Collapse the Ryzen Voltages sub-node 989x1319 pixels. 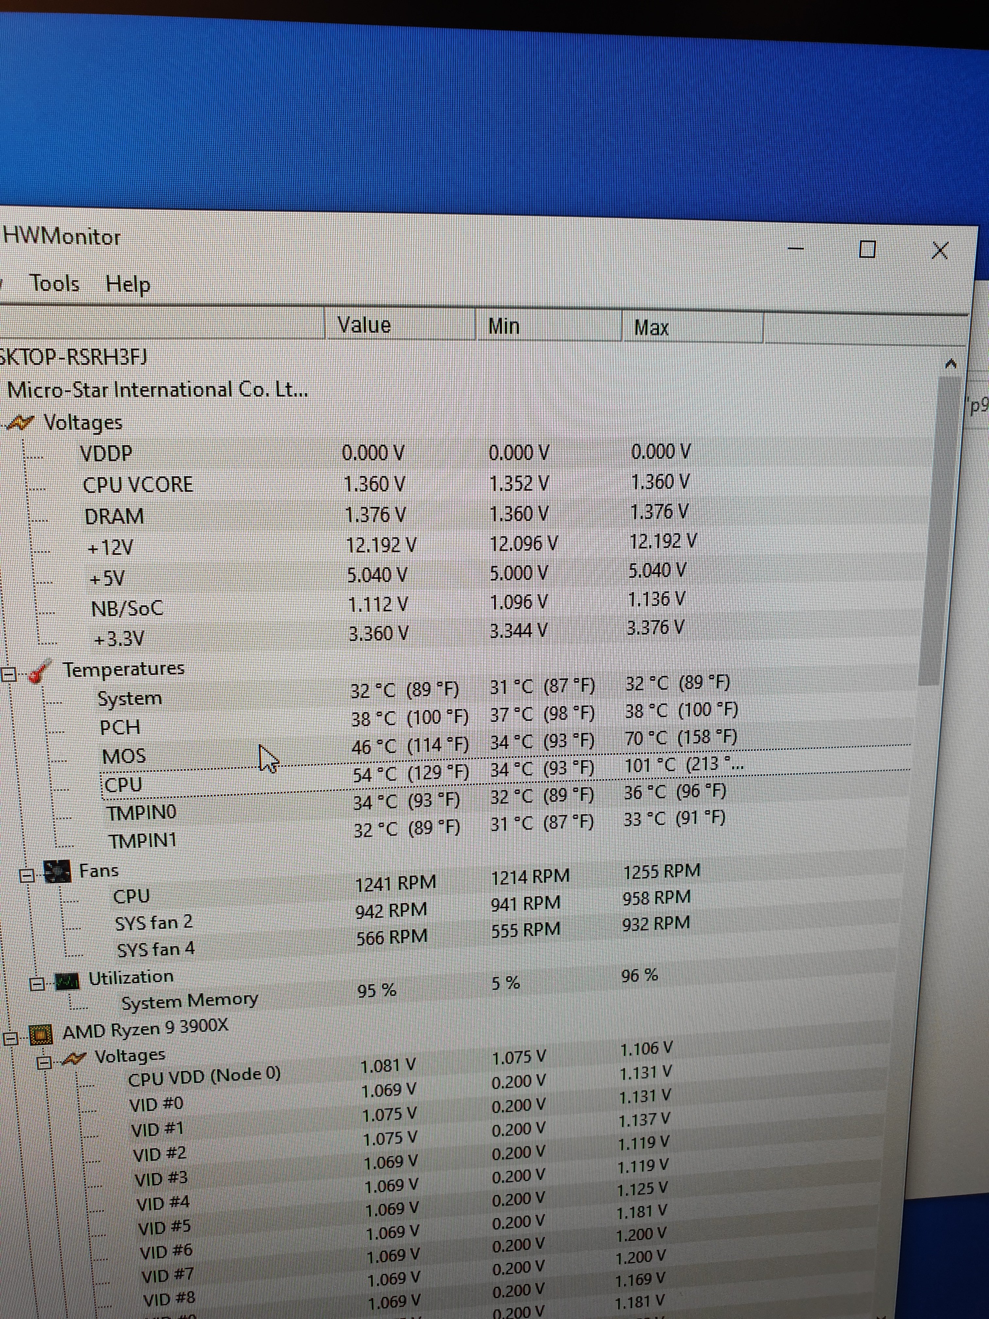[43, 1062]
